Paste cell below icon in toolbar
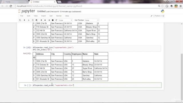Viewport: 183px width, 103px height. (x=37, y=20)
